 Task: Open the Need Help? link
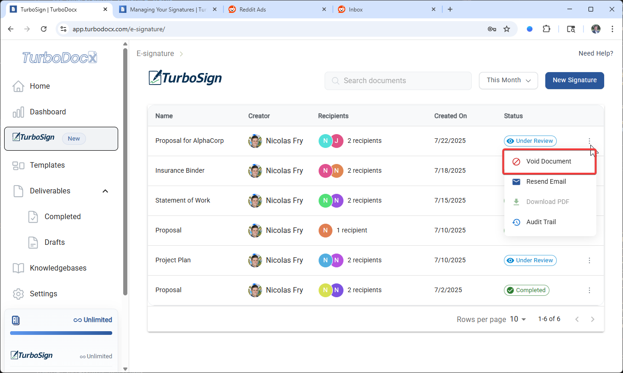click(x=596, y=53)
